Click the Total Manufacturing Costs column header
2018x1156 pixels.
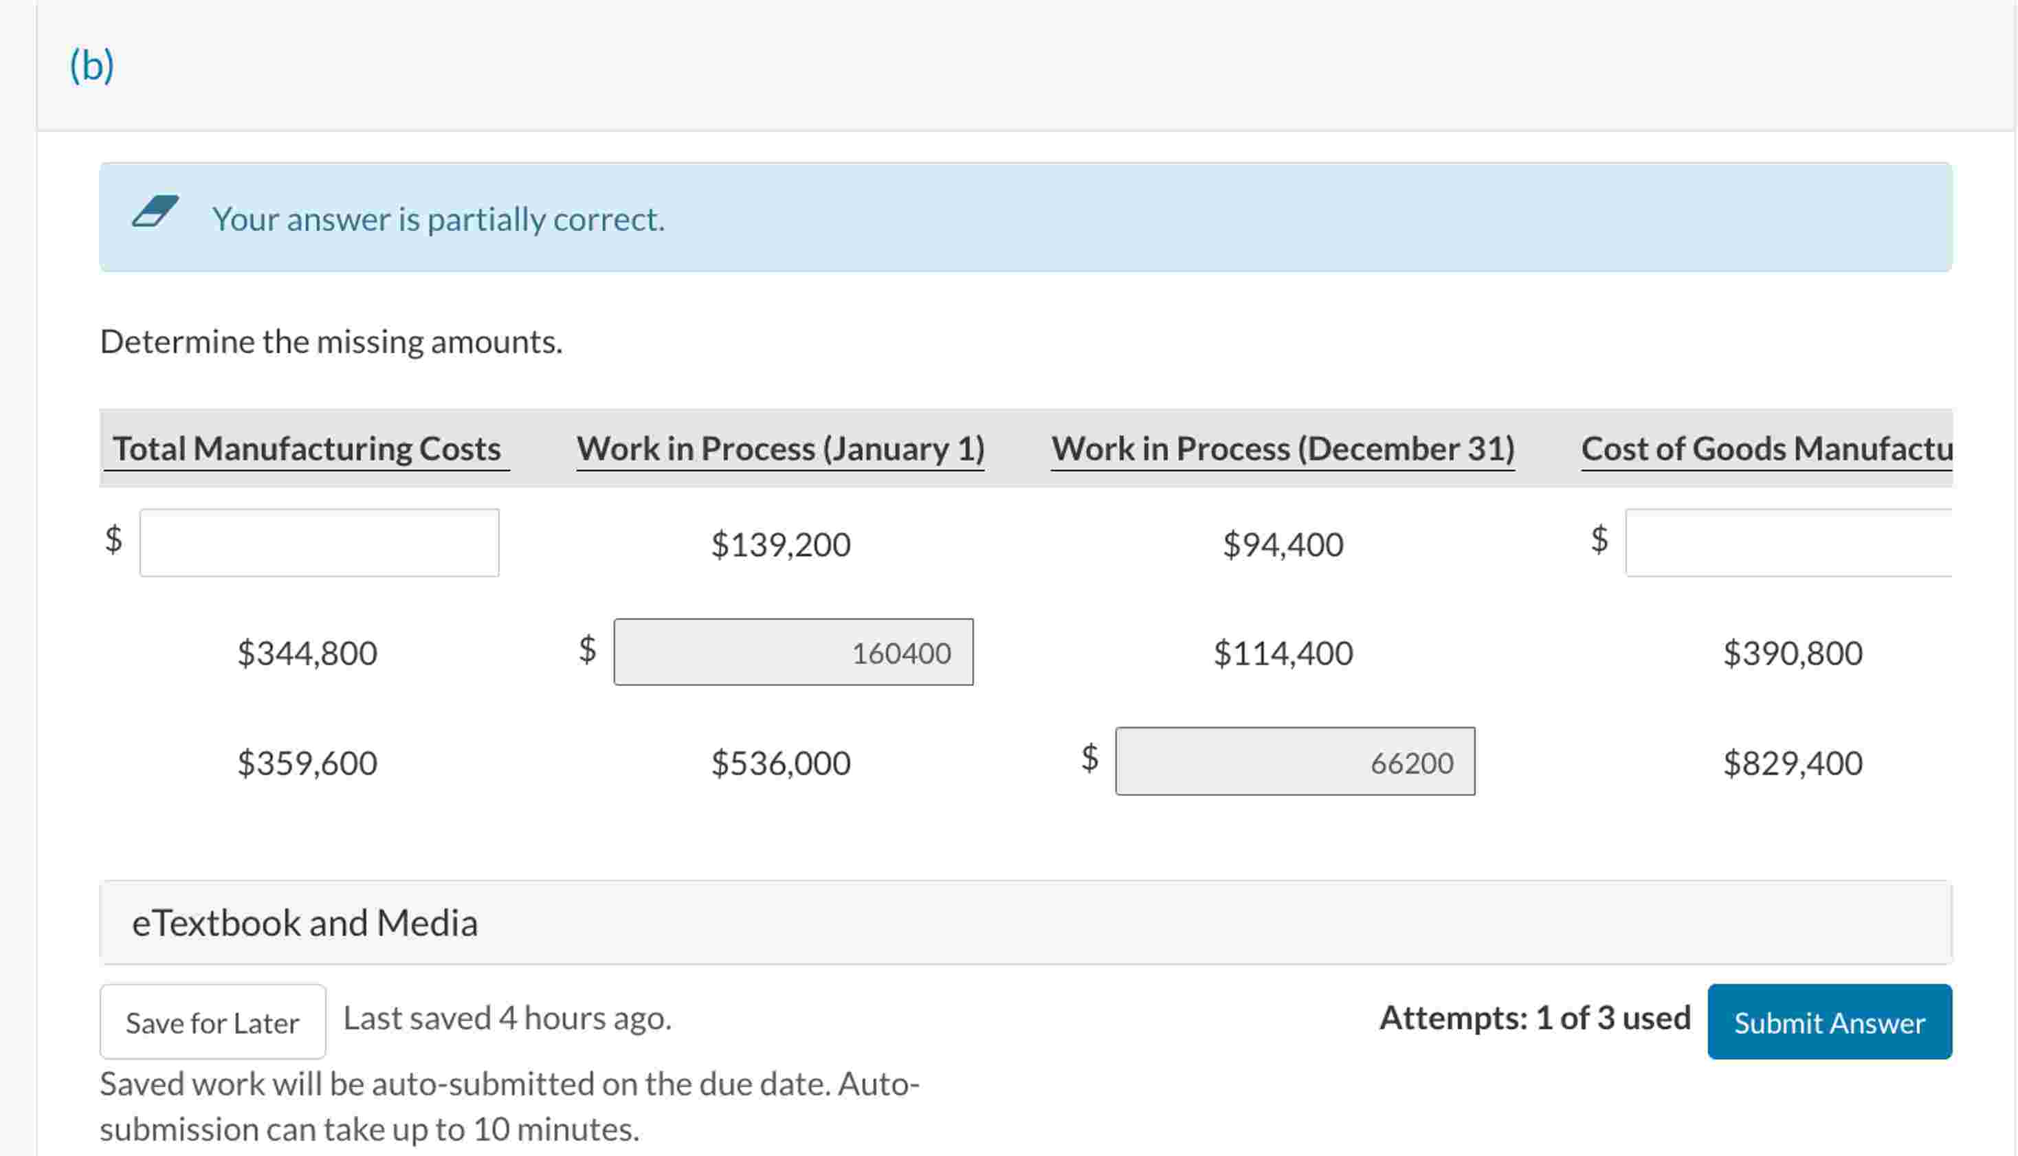pyautogui.click(x=307, y=449)
